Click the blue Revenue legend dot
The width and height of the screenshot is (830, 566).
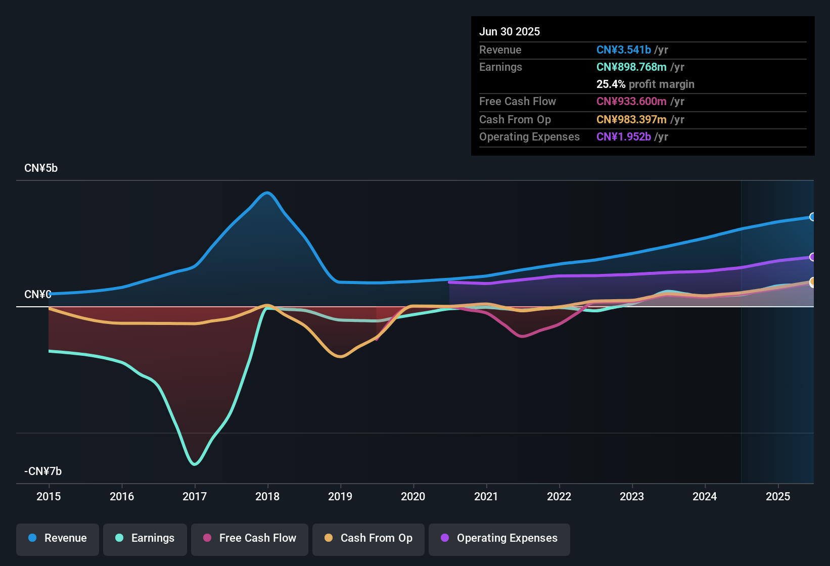point(32,538)
